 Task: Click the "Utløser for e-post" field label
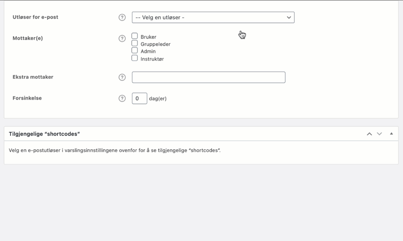(35, 17)
